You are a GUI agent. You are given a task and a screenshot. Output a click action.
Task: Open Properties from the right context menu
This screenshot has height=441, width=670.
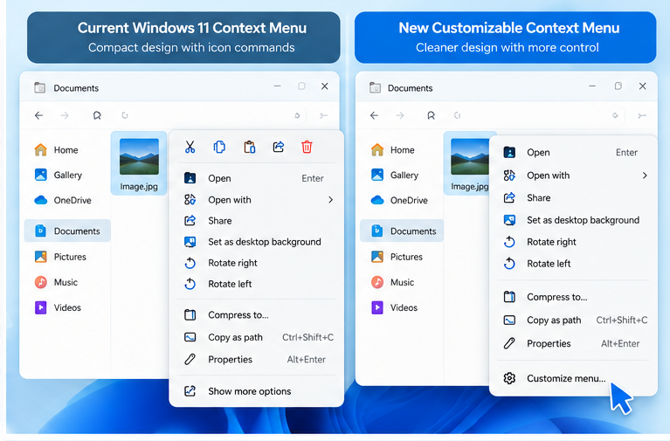pyautogui.click(x=573, y=343)
